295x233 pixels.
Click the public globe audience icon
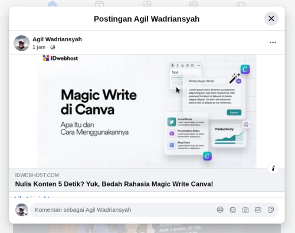coord(53,47)
